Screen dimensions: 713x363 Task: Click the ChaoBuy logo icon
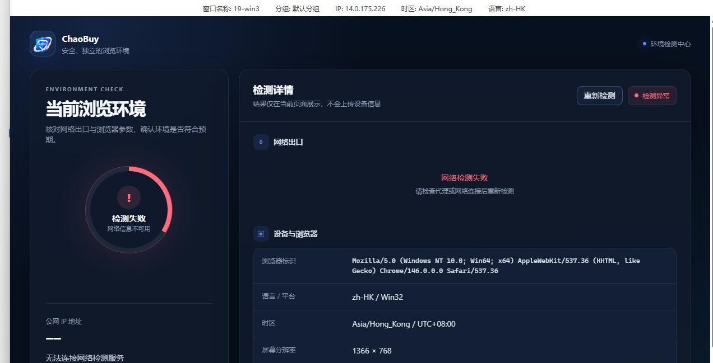coord(43,44)
